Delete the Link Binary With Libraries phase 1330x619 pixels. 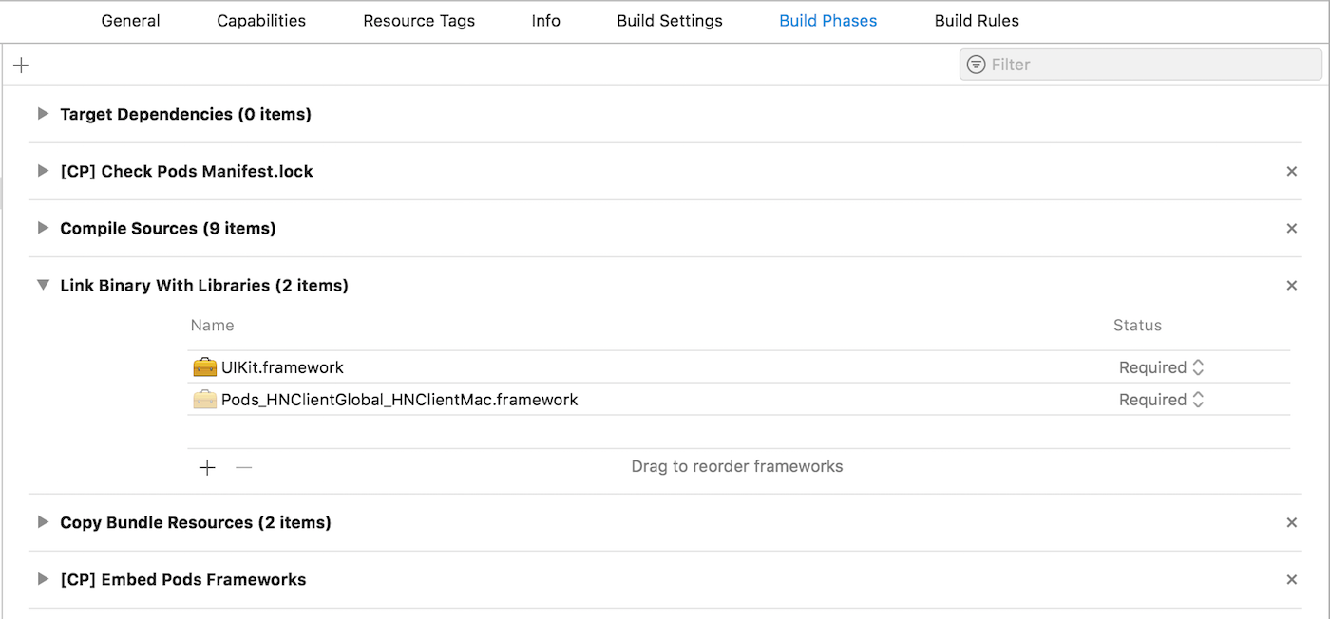click(1291, 286)
